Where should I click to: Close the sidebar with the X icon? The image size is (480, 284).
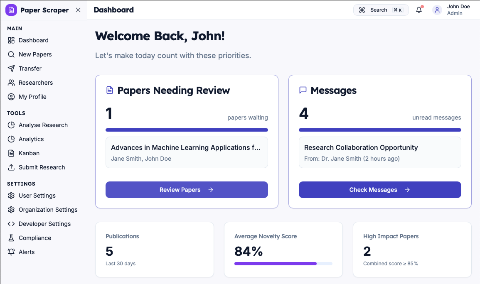78,10
